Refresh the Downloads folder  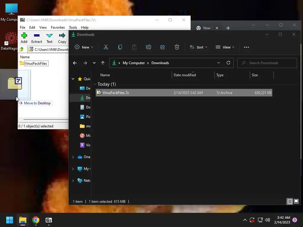(228, 63)
